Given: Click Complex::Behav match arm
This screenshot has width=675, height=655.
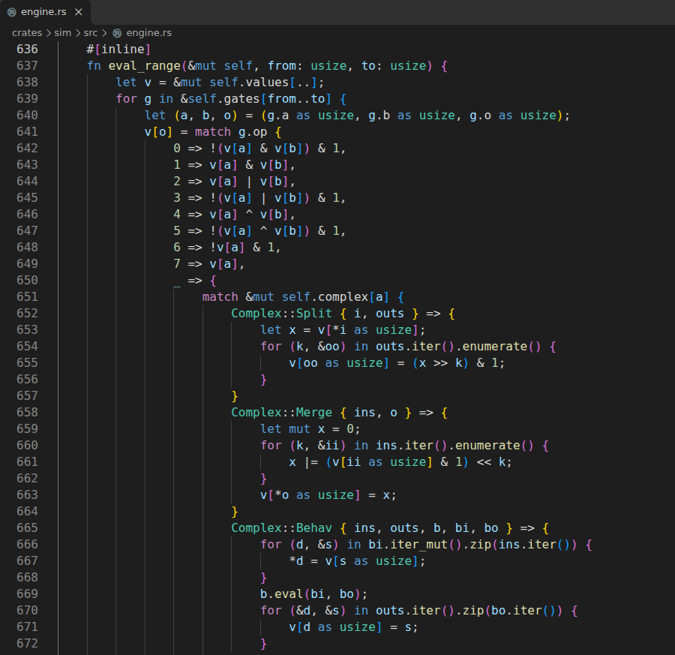Looking at the screenshot, I should pos(281,528).
